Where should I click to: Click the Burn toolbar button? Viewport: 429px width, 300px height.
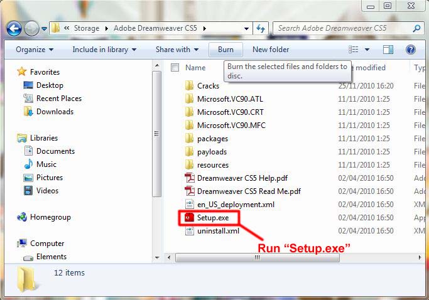tap(225, 50)
